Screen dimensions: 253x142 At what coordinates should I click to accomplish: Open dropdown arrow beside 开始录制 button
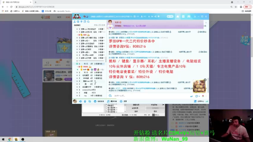click(163, 105)
